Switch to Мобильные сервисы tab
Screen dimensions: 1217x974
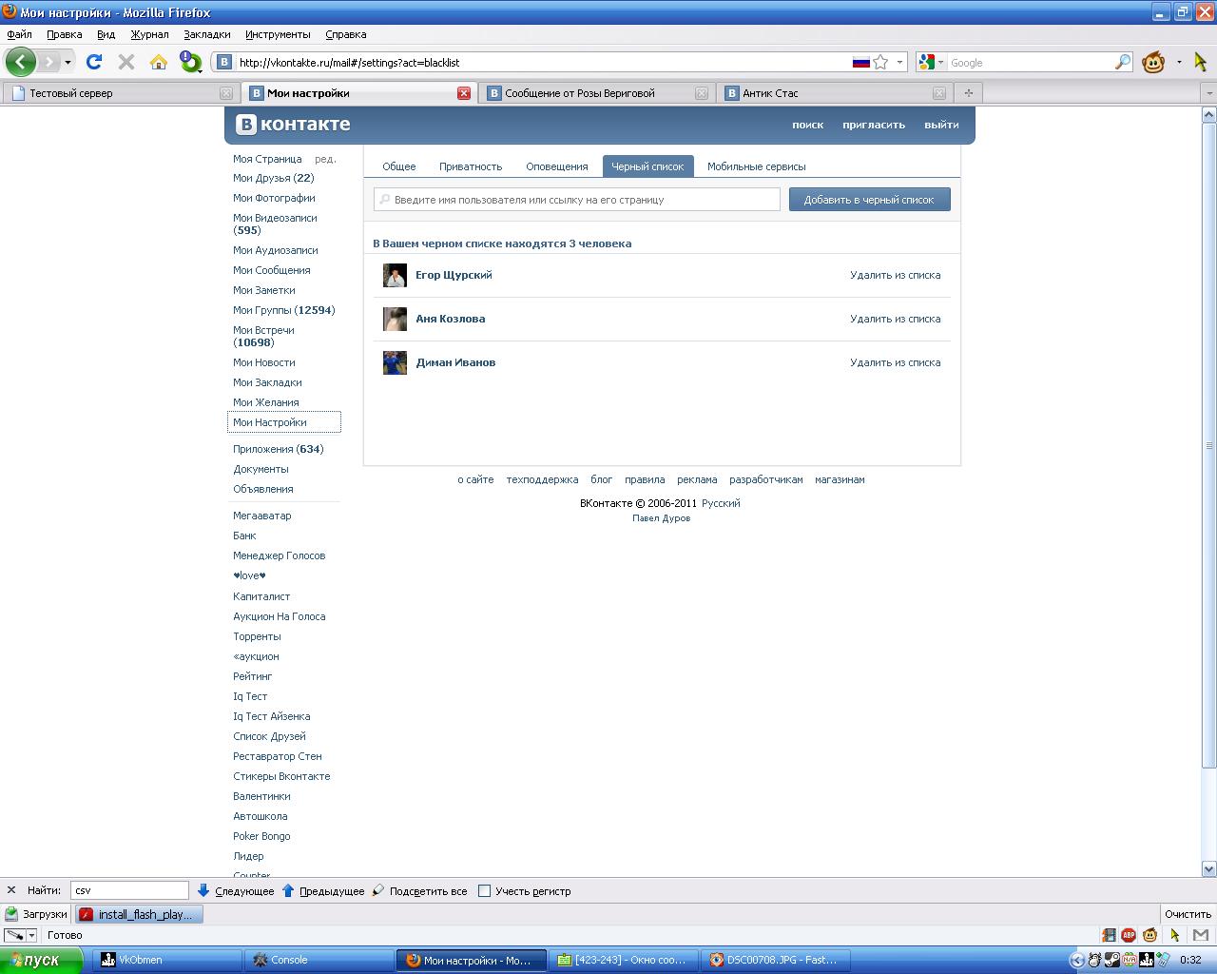pos(757,166)
